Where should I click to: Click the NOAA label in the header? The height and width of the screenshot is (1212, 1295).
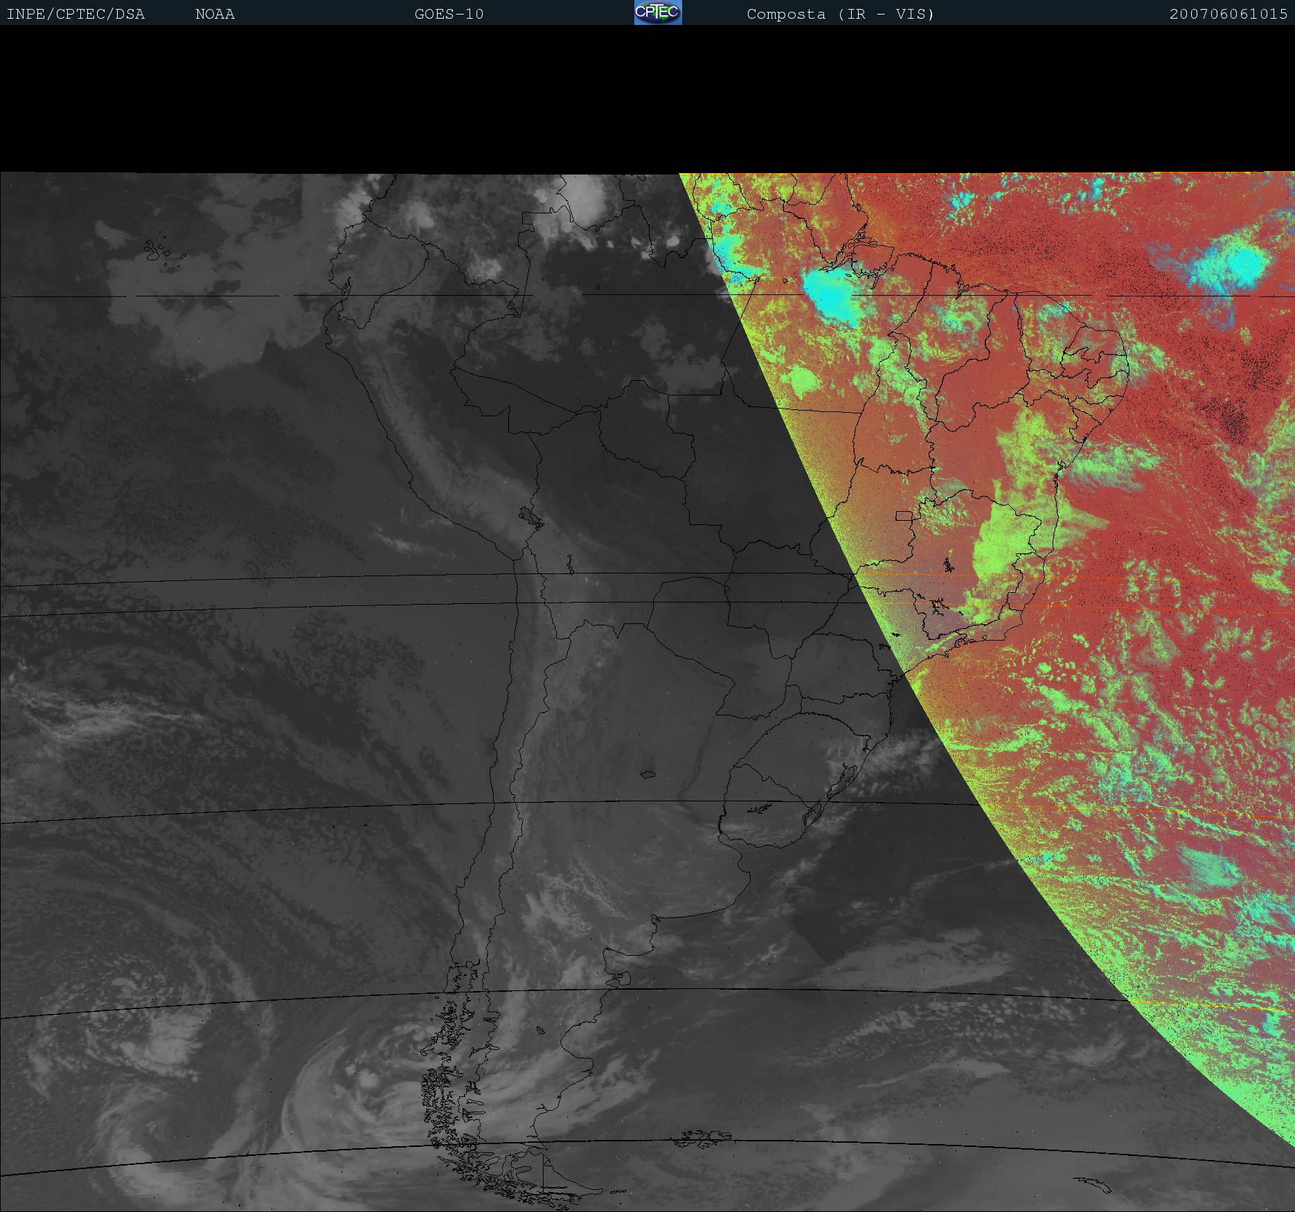click(215, 14)
